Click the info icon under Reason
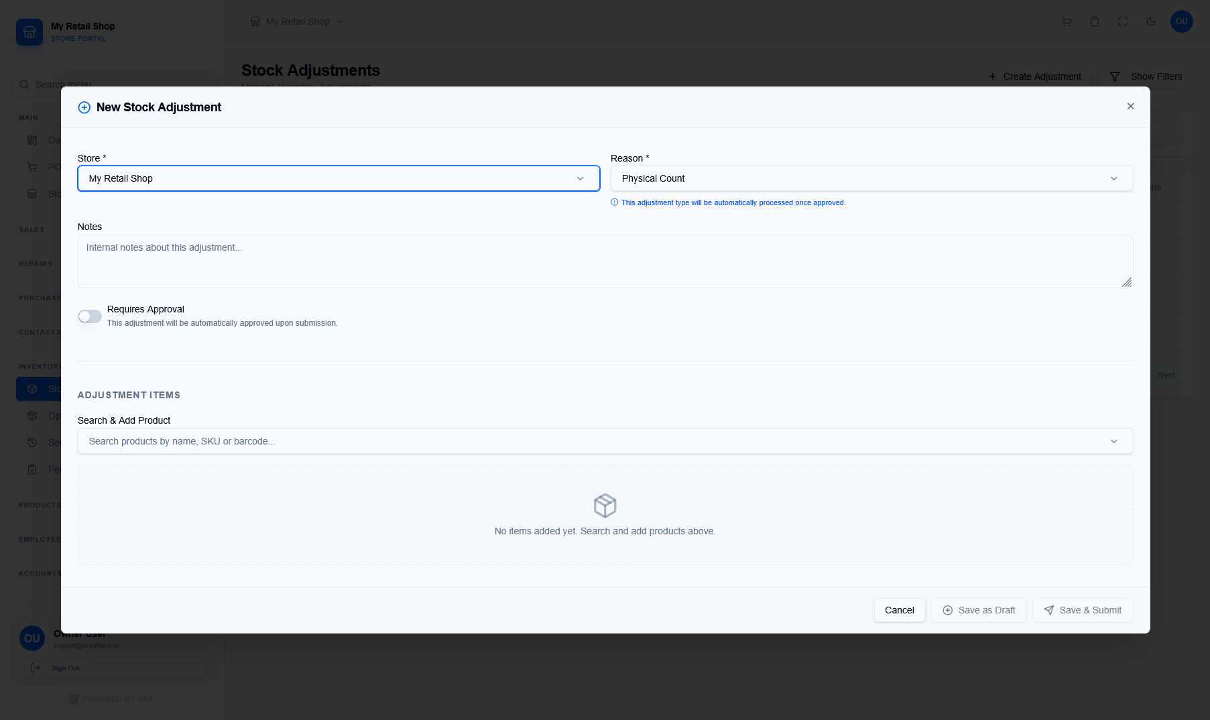 (x=614, y=202)
